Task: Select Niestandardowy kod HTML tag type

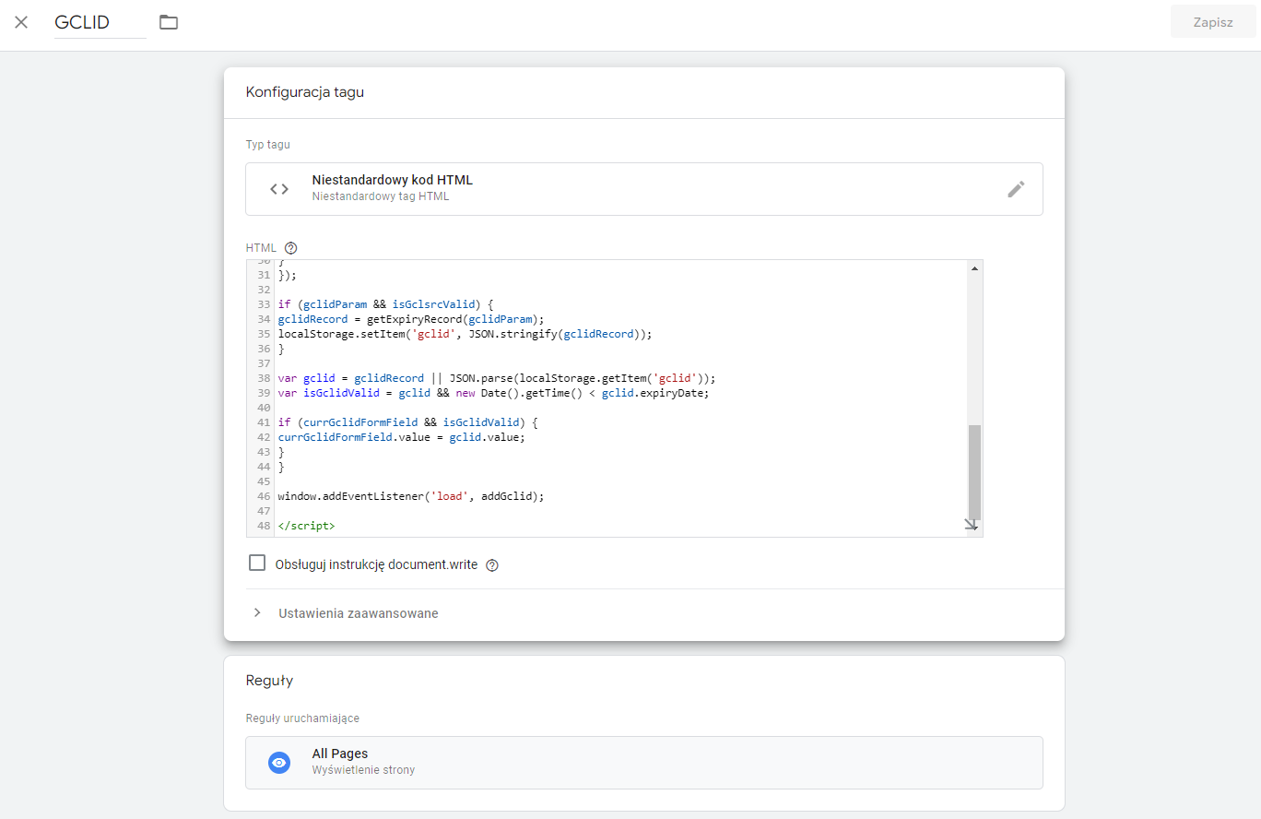Action: [x=644, y=189]
